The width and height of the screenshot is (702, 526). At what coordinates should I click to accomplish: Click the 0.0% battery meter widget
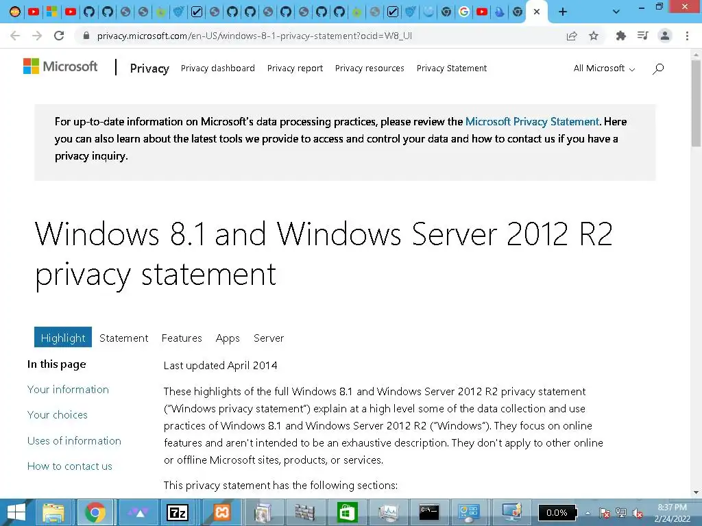tap(557, 512)
